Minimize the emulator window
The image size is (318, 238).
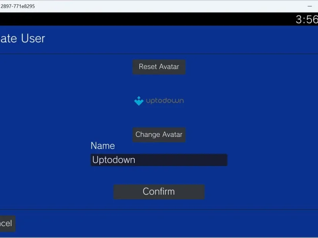310,6
